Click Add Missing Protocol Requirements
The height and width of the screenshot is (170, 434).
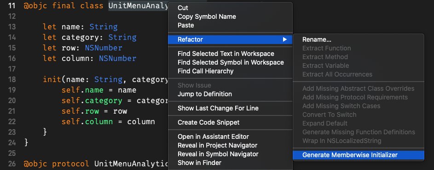[x=359, y=97]
